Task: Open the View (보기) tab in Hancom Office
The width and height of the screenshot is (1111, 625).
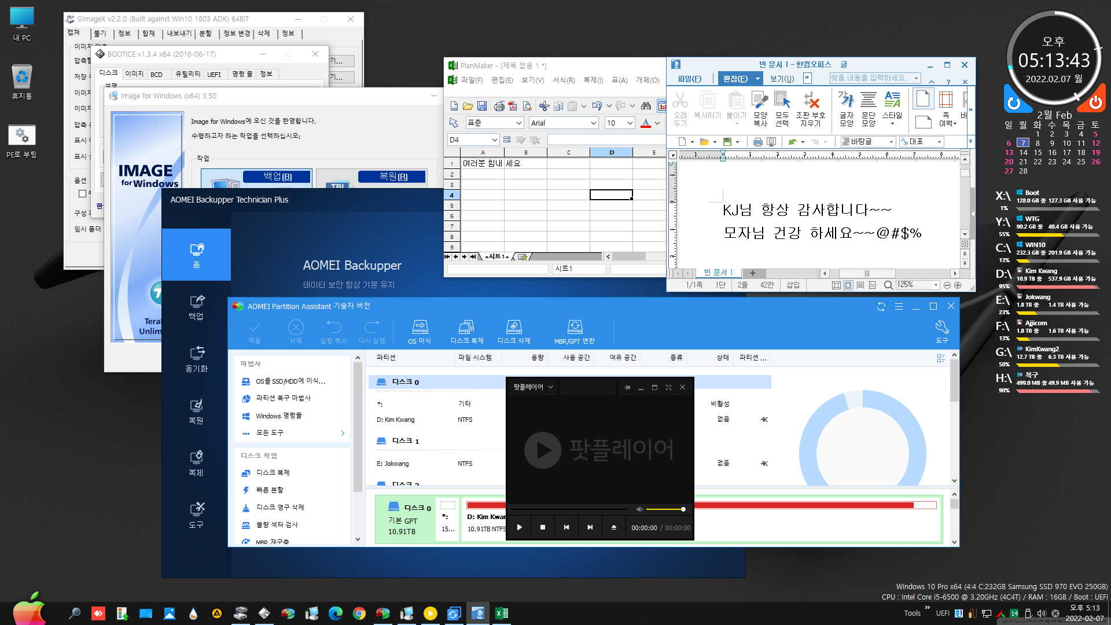Action: (x=782, y=79)
